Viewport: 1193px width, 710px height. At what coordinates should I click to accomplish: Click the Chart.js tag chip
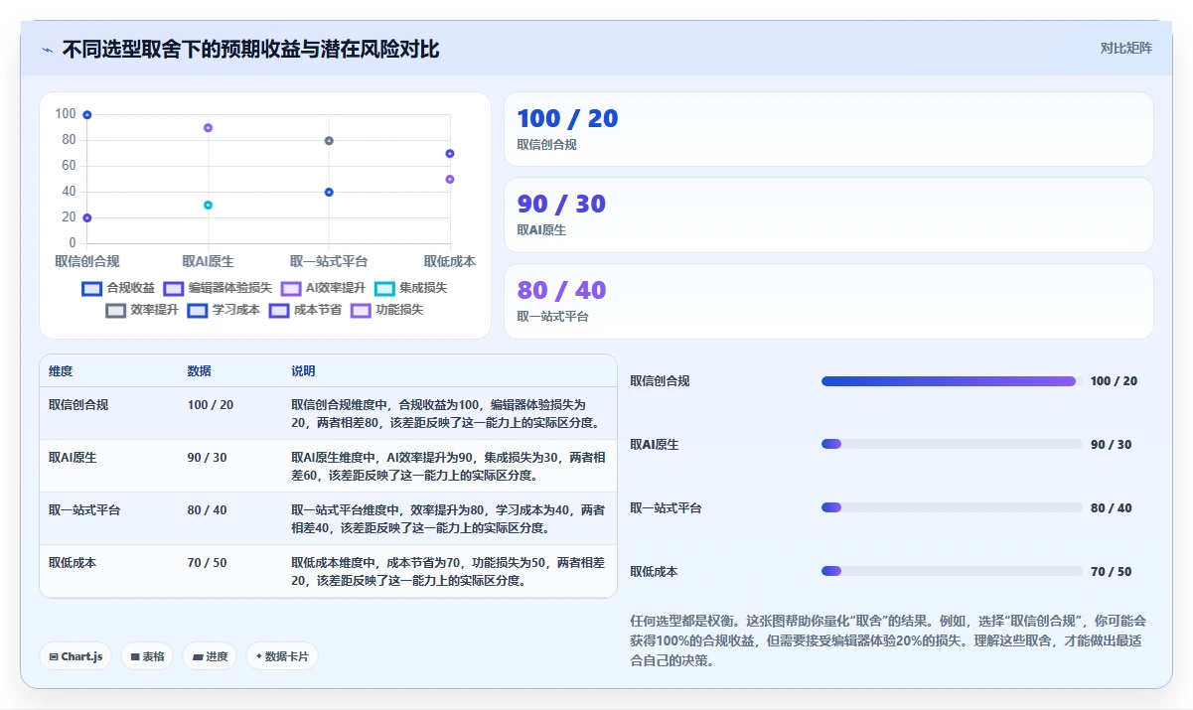[x=76, y=656]
